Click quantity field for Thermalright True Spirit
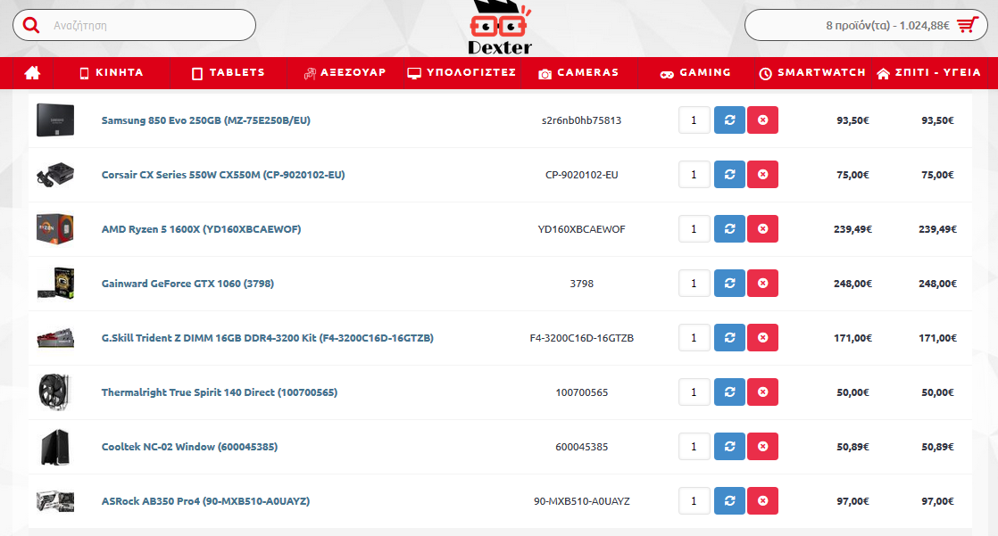Screen dimensions: 998x536 [694, 392]
